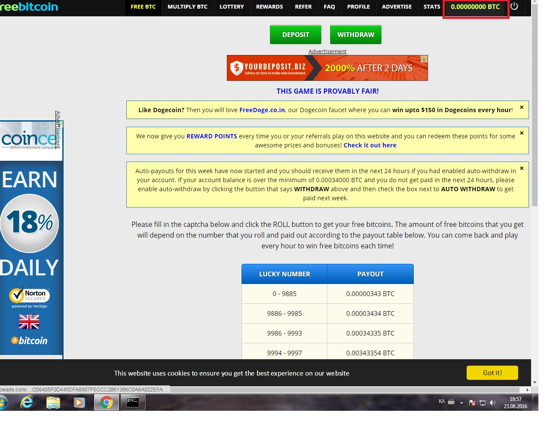Image resolution: width=550 pixels, height=440 pixels.
Task: Open the REWARD POINTS link
Action: pos(212,136)
